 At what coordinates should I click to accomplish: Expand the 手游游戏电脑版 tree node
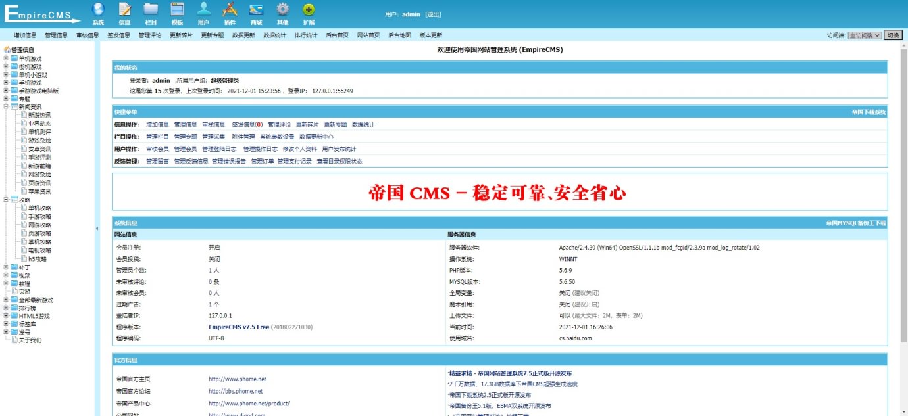pyautogui.click(x=6, y=91)
